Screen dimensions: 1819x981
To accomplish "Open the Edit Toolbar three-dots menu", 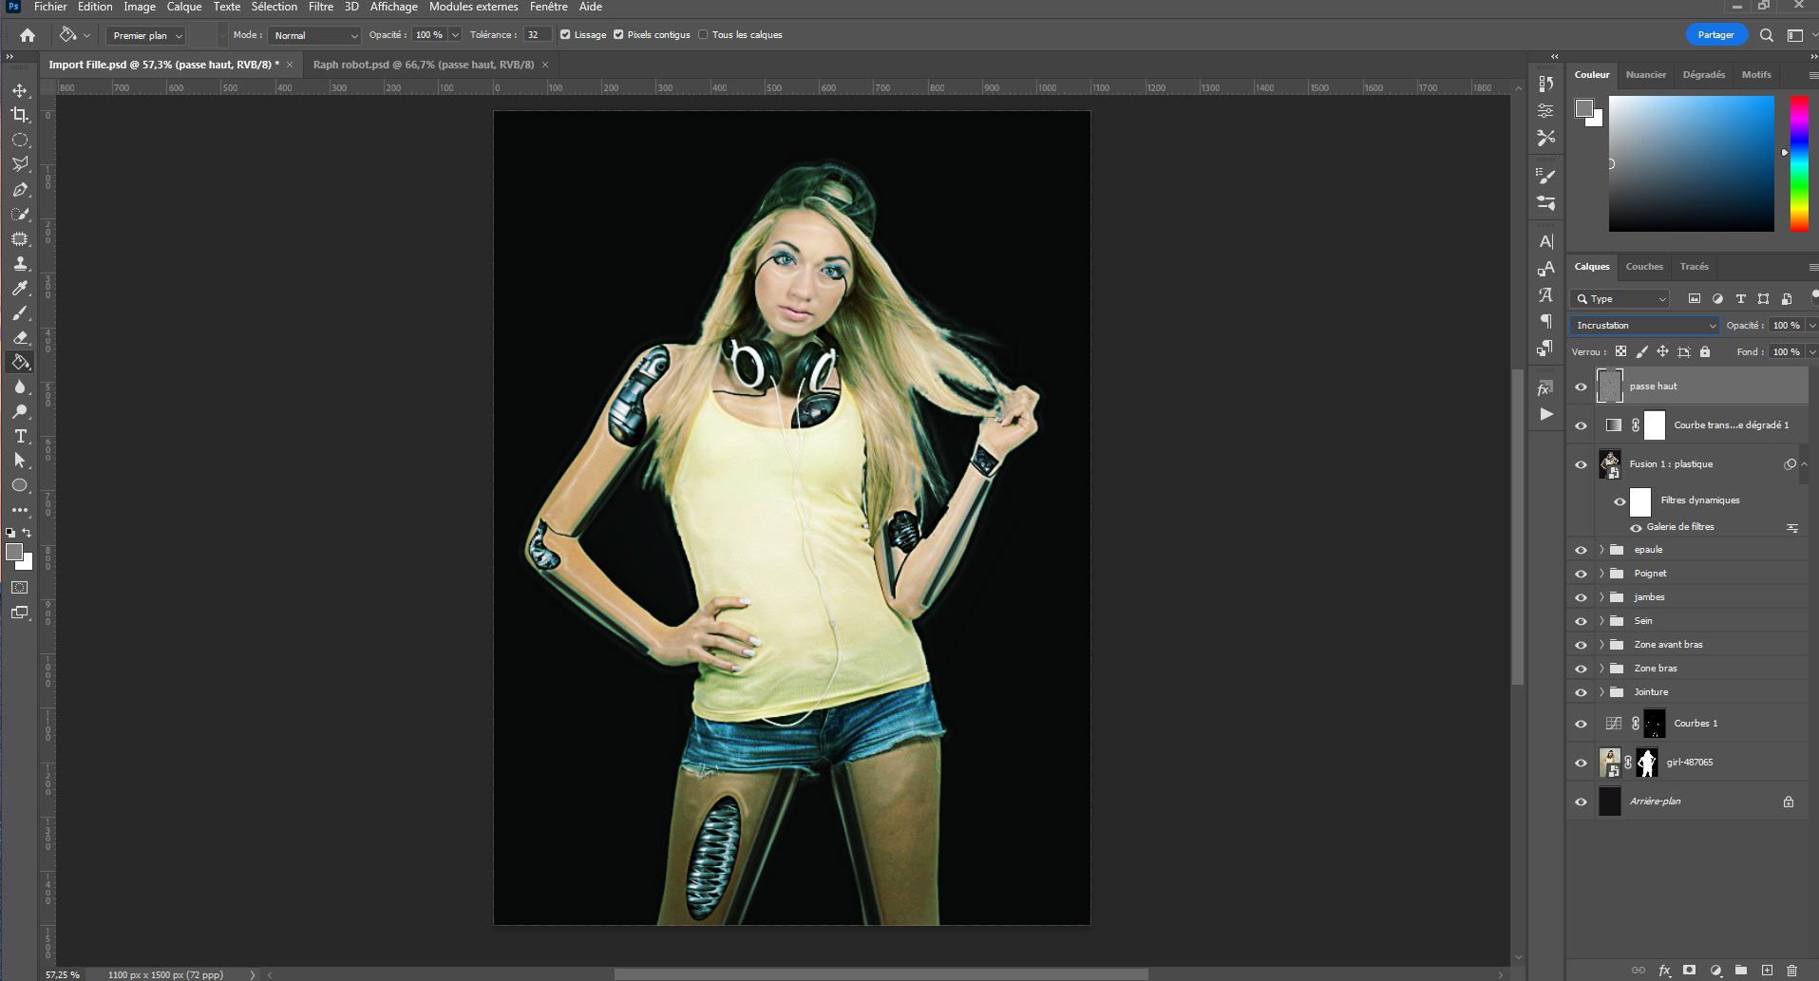I will pyautogui.click(x=20, y=510).
